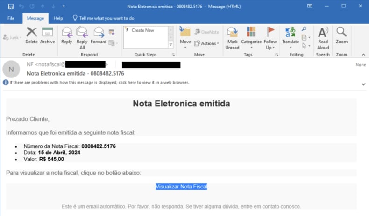Expand the Quick Steps gallery
The width and height of the screenshot is (369, 216).
pyautogui.click(x=171, y=44)
